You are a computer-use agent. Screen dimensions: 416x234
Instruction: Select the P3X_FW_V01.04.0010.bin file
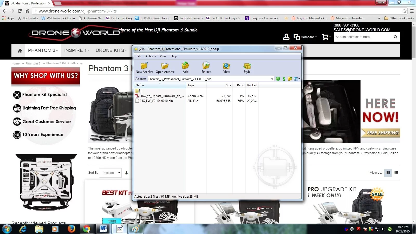156,101
